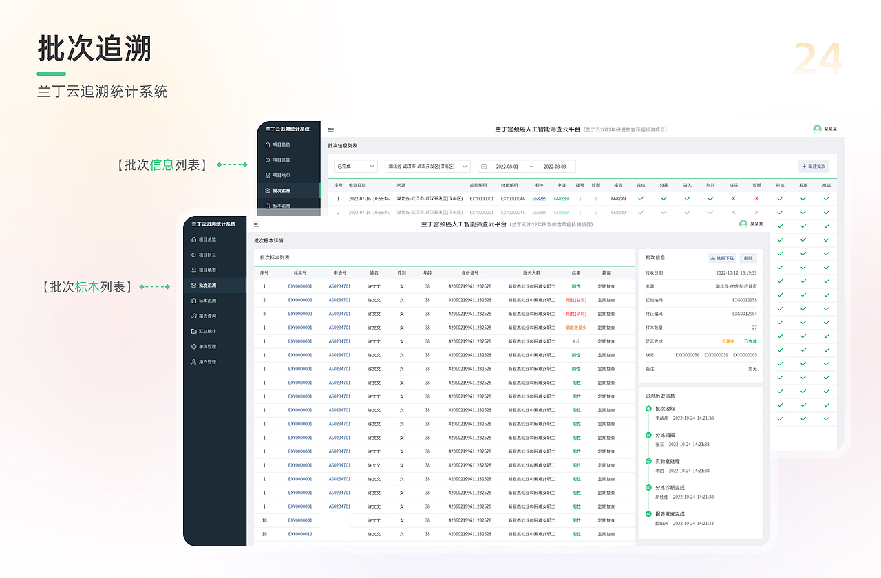Click the 新建批次 button
The image size is (881, 578).
click(x=814, y=167)
